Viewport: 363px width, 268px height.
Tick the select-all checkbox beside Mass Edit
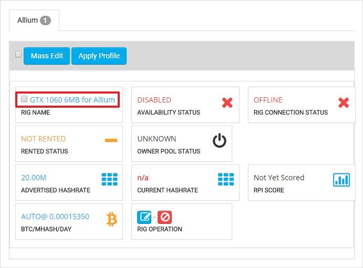[18, 54]
